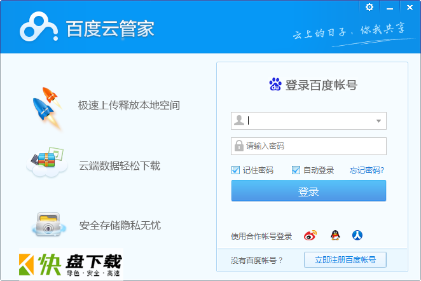Click the 使用合作帐号登录 label
Viewport: 421px width, 281px height.
261,236
